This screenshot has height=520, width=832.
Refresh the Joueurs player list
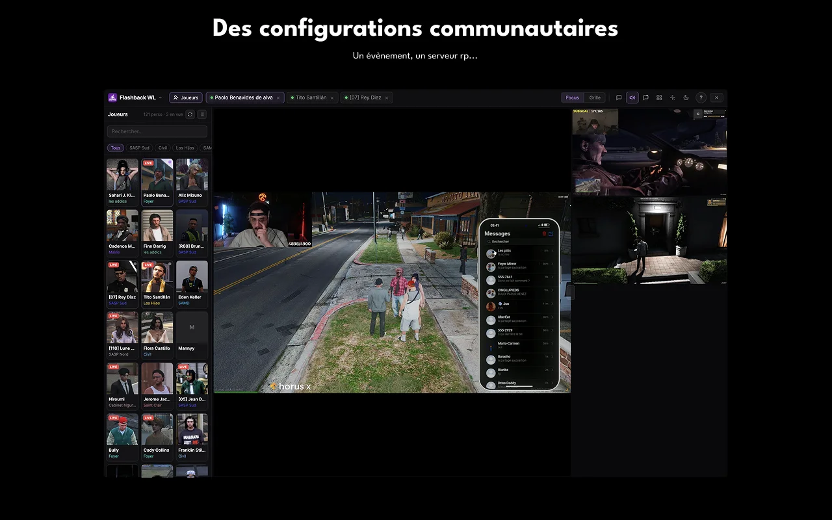pos(190,114)
